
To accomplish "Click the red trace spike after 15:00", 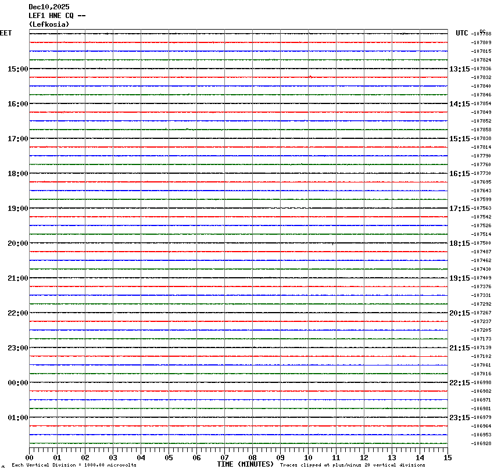I will click(310, 76).
